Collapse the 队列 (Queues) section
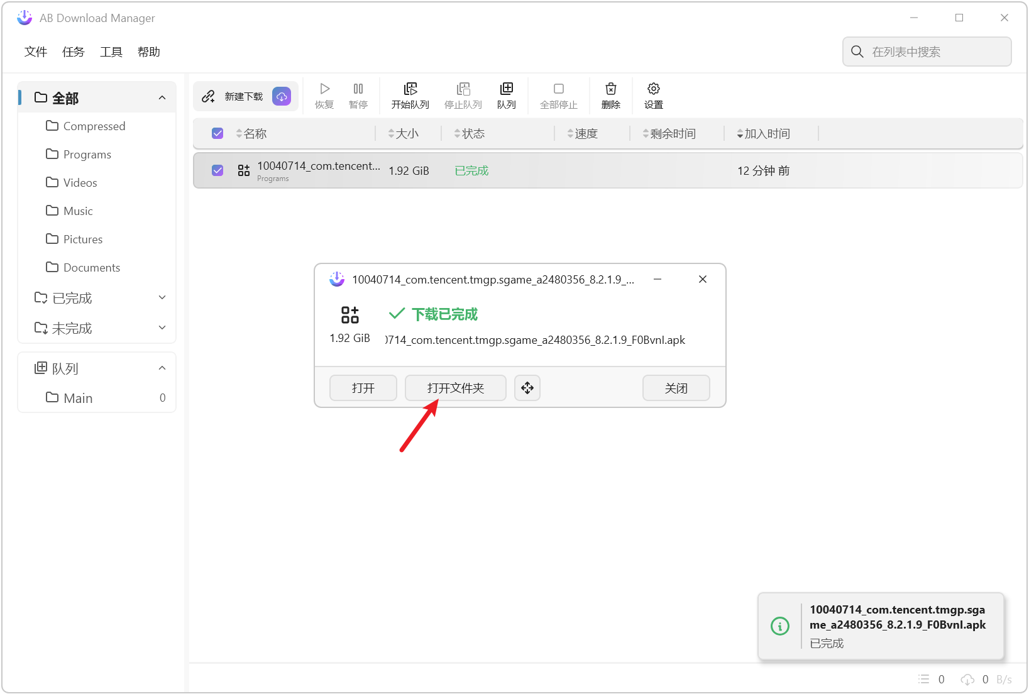 pos(162,368)
